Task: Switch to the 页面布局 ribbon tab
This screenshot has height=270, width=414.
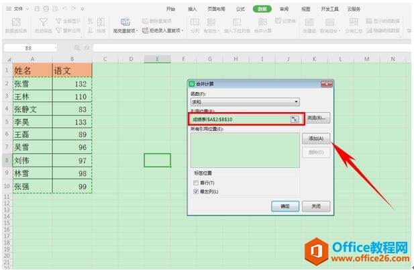Action: 216,9
